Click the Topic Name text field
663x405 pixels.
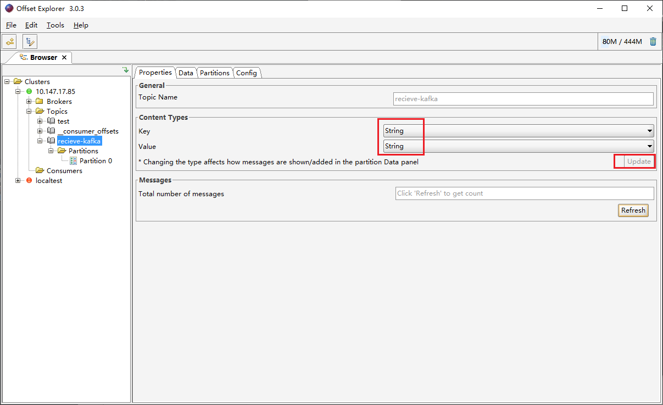click(523, 99)
